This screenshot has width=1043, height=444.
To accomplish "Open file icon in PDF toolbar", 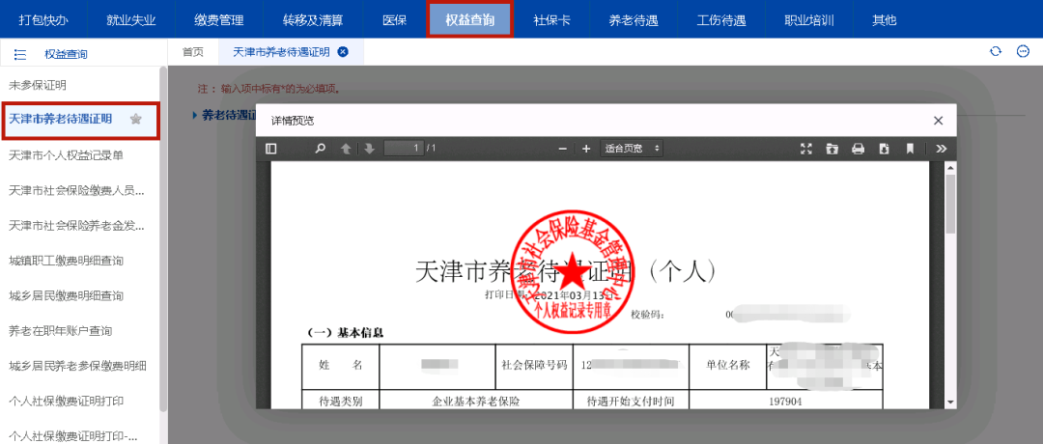I will click(x=832, y=149).
